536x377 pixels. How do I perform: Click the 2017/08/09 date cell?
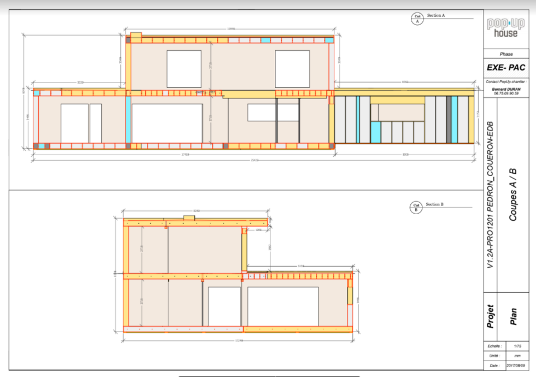tap(517, 366)
